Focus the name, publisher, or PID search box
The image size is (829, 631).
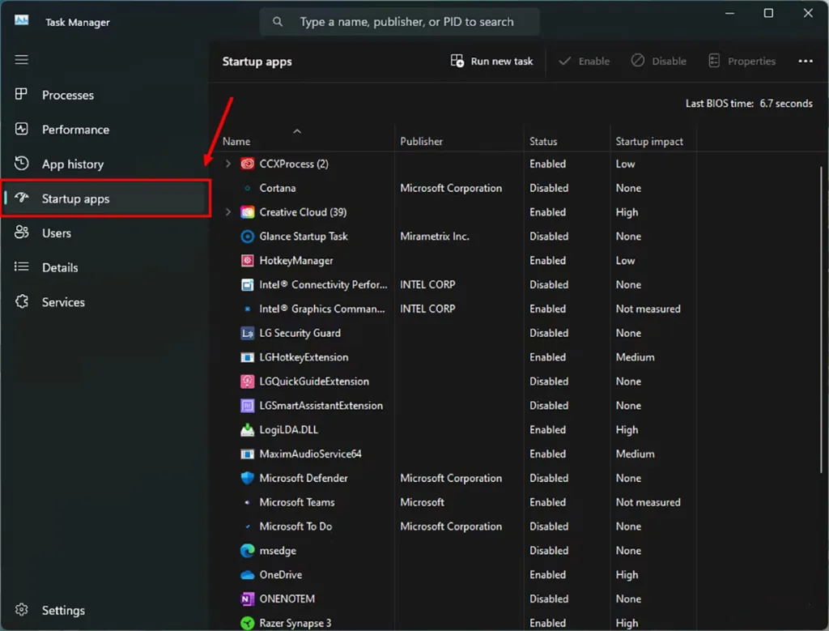tap(399, 22)
